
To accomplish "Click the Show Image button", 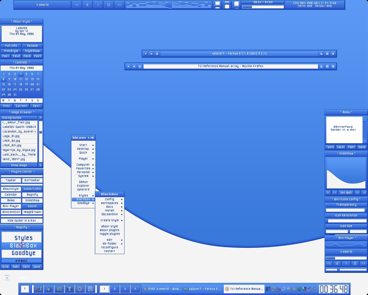I will (19, 165).
